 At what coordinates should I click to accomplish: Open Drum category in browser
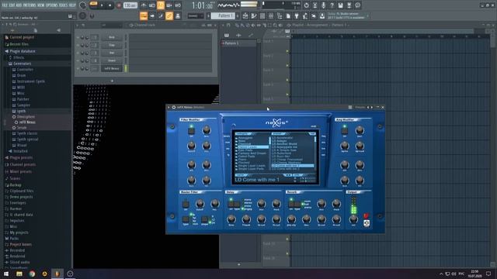[21, 76]
